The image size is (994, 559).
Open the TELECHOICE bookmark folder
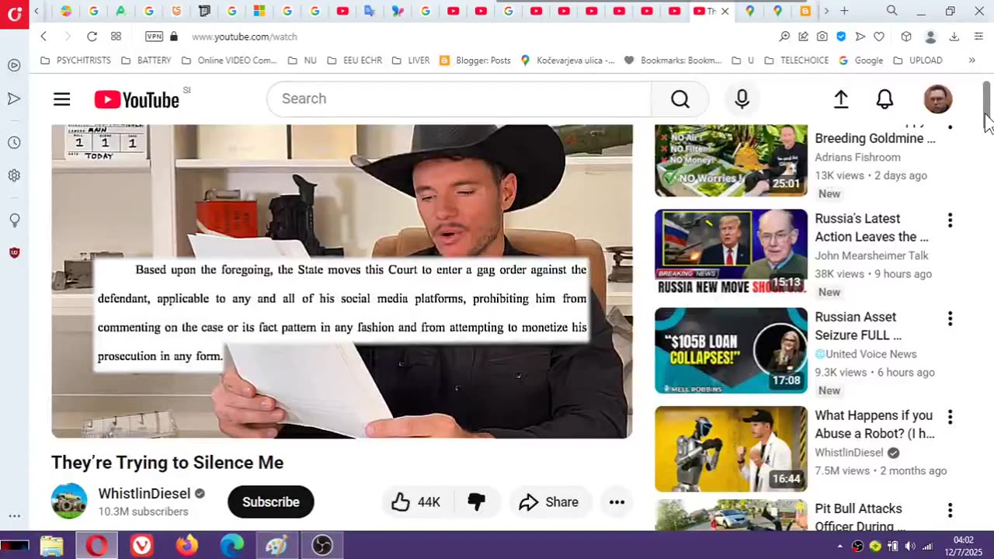(x=796, y=60)
